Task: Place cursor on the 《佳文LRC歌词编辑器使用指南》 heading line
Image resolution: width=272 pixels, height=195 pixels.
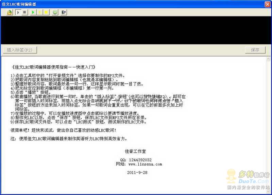Action: pos(51,67)
